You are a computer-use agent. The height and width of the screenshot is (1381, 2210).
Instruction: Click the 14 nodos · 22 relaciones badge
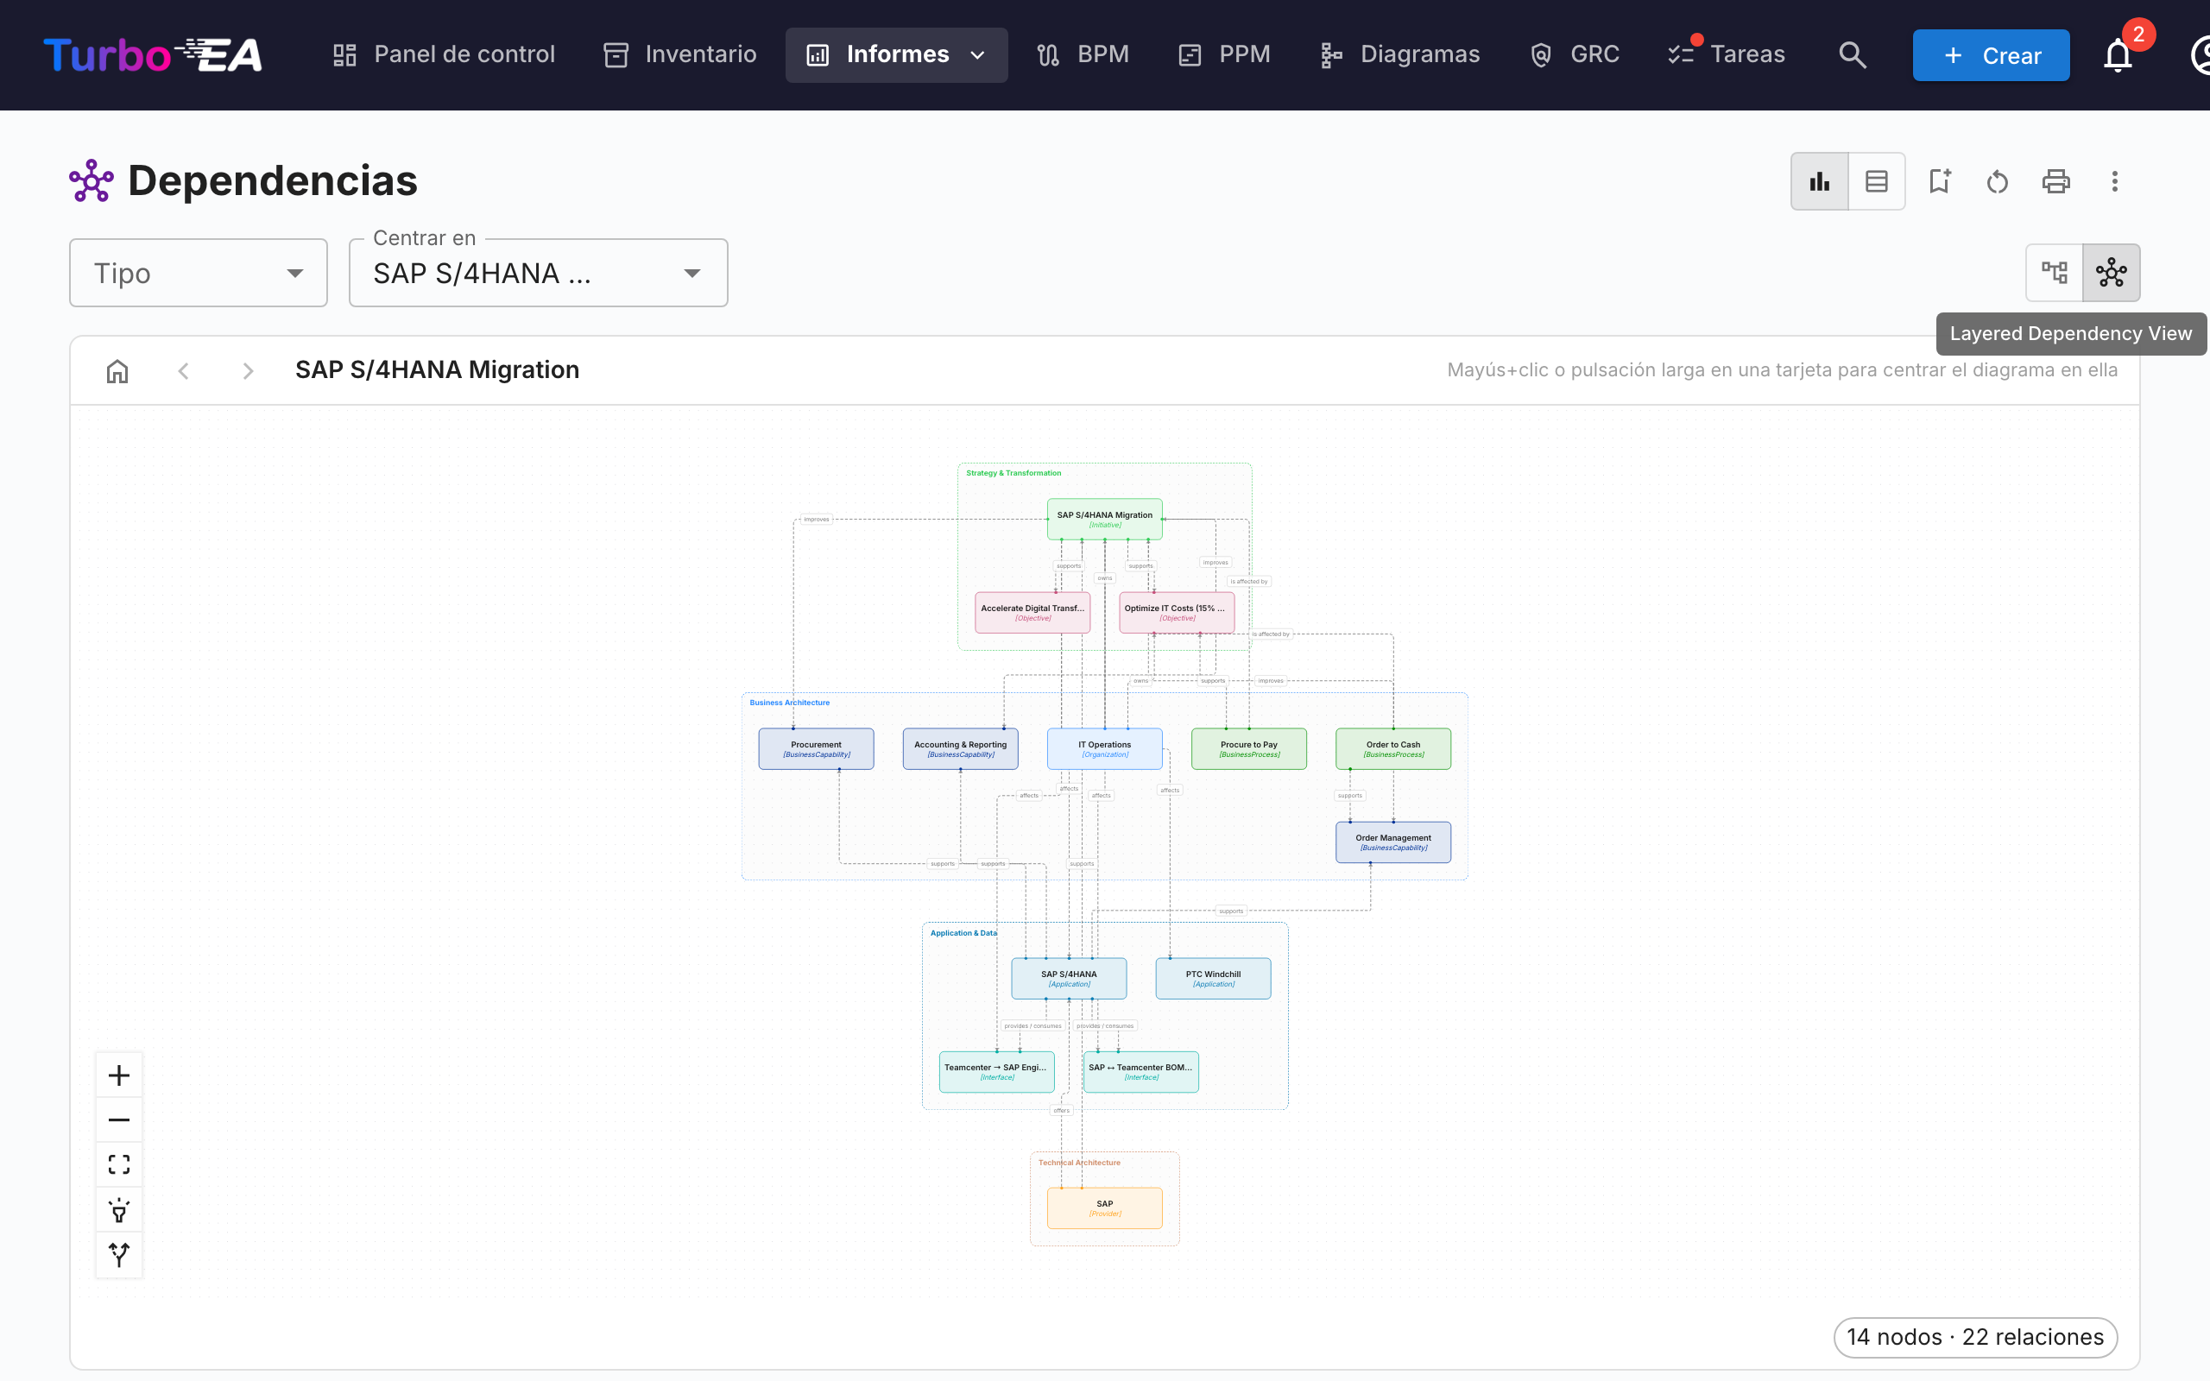click(x=1974, y=1337)
